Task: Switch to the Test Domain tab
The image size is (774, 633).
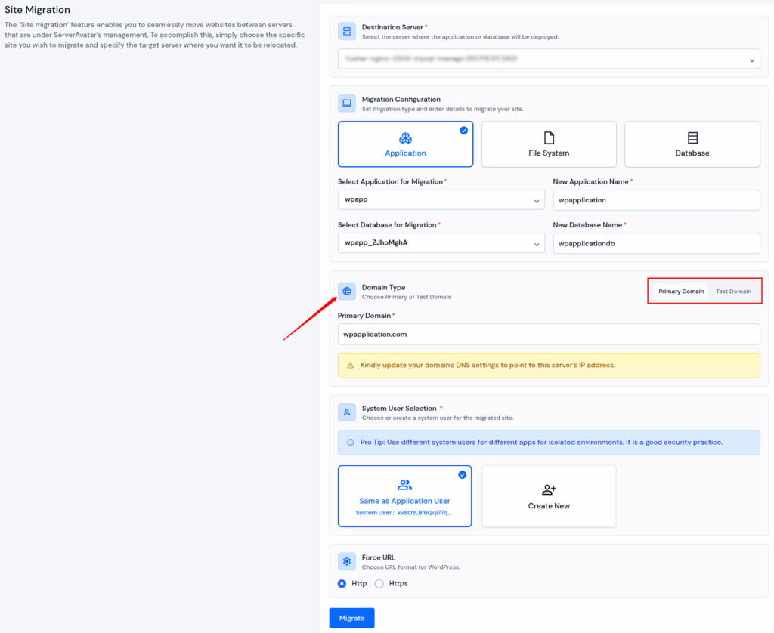Action: coord(733,291)
